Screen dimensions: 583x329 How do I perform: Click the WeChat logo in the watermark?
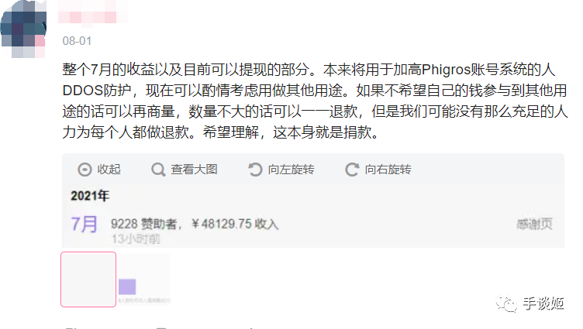click(x=506, y=303)
